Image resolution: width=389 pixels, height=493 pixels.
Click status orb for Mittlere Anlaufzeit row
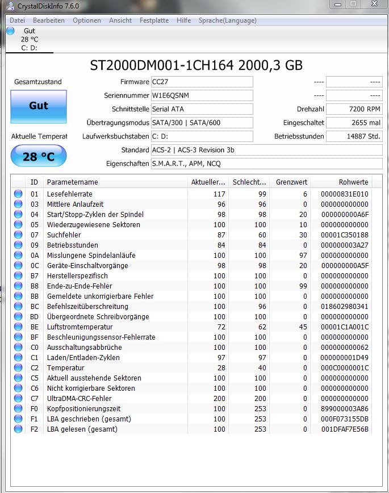pos(18,204)
